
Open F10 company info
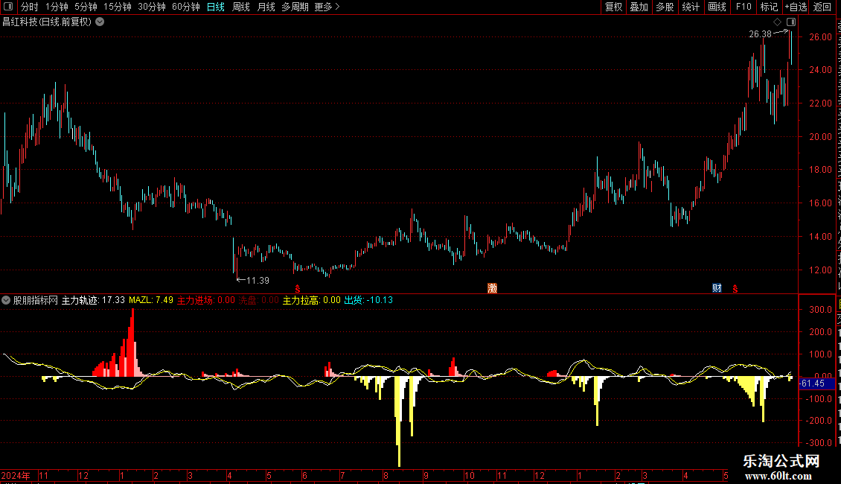744,7
